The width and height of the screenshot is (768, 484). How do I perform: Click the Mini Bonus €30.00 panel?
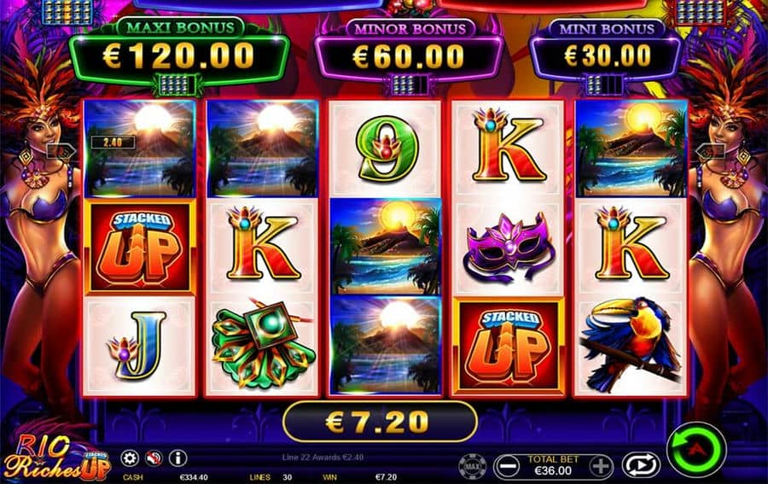[x=607, y=55]
